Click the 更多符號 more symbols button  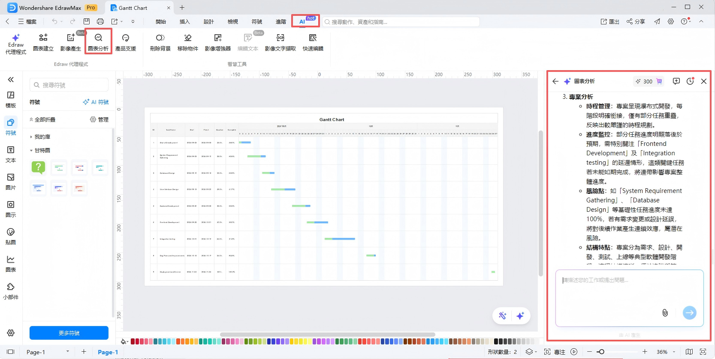pyautogui.click(x=69, y=333)
